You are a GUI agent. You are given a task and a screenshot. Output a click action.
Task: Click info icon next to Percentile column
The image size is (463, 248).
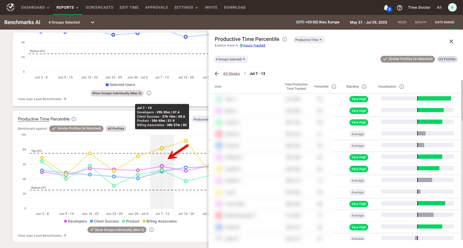[x=334, y=87]
